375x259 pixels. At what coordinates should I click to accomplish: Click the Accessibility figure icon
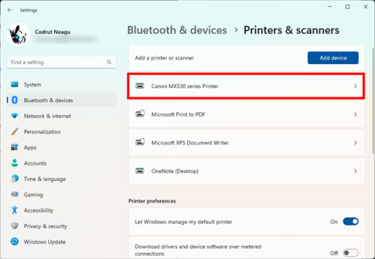(15, 210)
